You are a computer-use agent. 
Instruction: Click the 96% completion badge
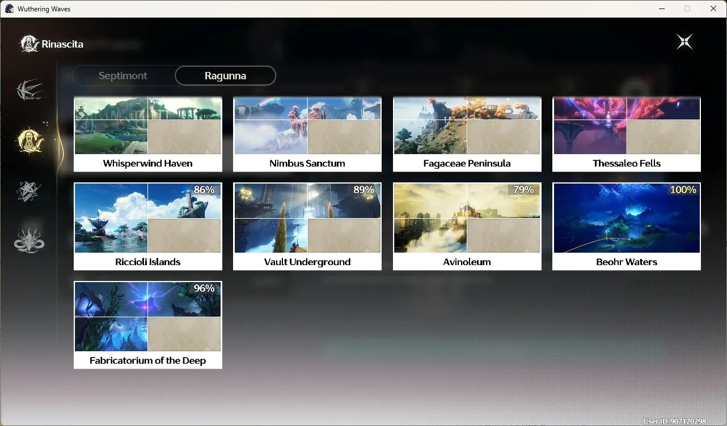(x=204, y=289)
